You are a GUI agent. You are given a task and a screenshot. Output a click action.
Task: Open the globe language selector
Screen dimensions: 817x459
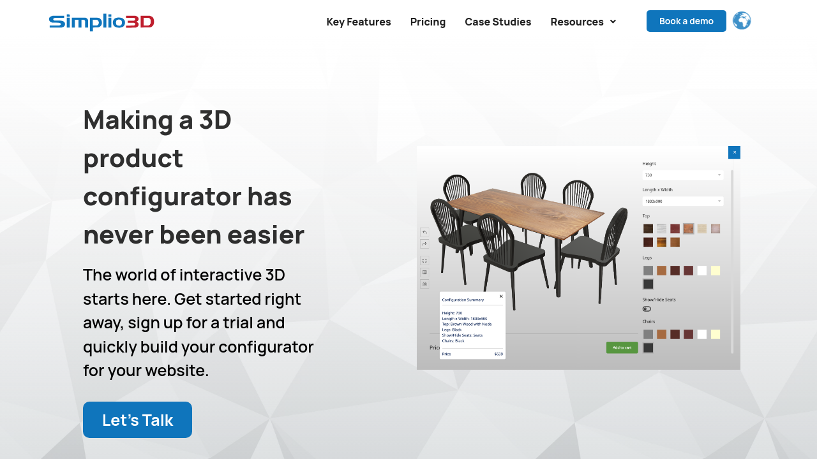pyautogui.click(x=742, y=21)
